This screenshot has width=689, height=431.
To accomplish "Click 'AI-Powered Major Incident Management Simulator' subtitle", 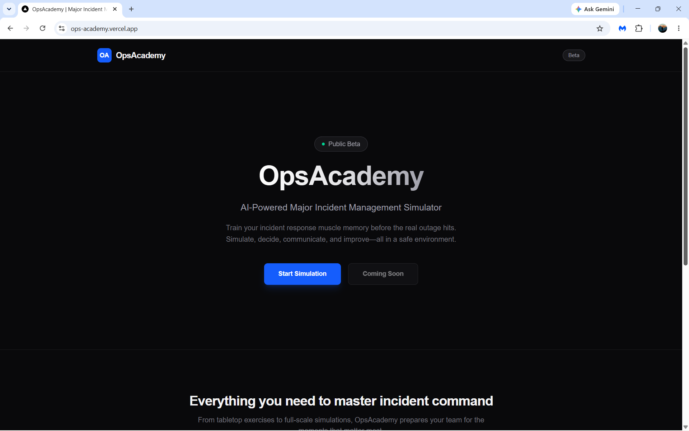I will pyautogui.click(x=341, y=208).
